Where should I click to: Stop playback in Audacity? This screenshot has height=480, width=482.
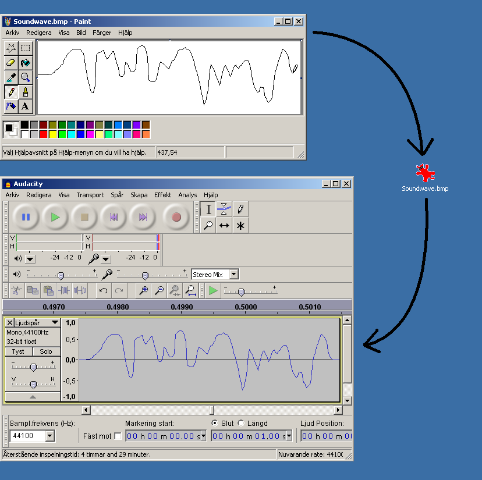point(84,217)
